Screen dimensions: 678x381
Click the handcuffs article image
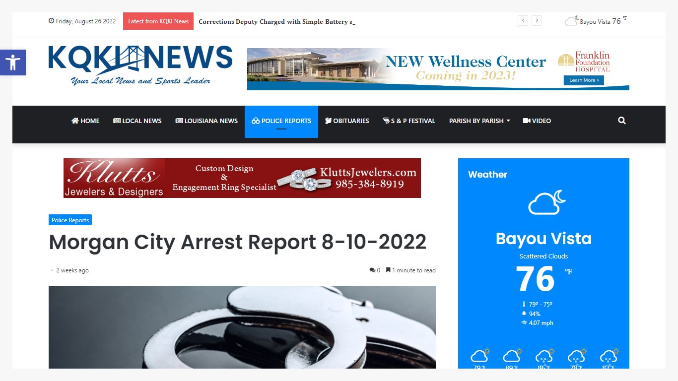[242, 327]
